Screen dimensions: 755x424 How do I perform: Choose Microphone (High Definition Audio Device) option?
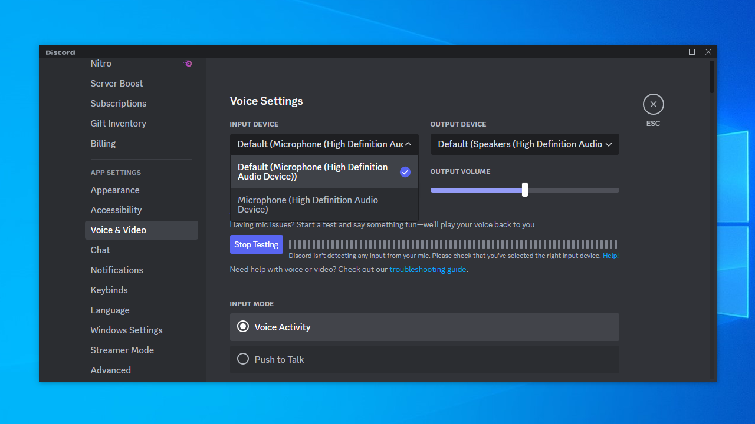click(324, 205)
